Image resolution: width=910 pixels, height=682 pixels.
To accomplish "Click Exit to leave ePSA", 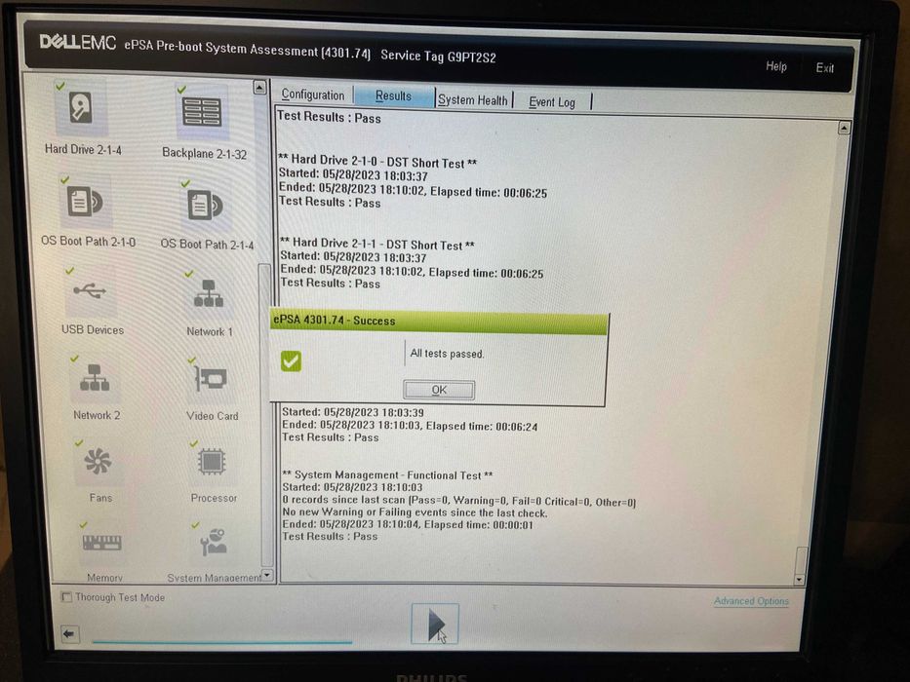I will pos(825,68).
